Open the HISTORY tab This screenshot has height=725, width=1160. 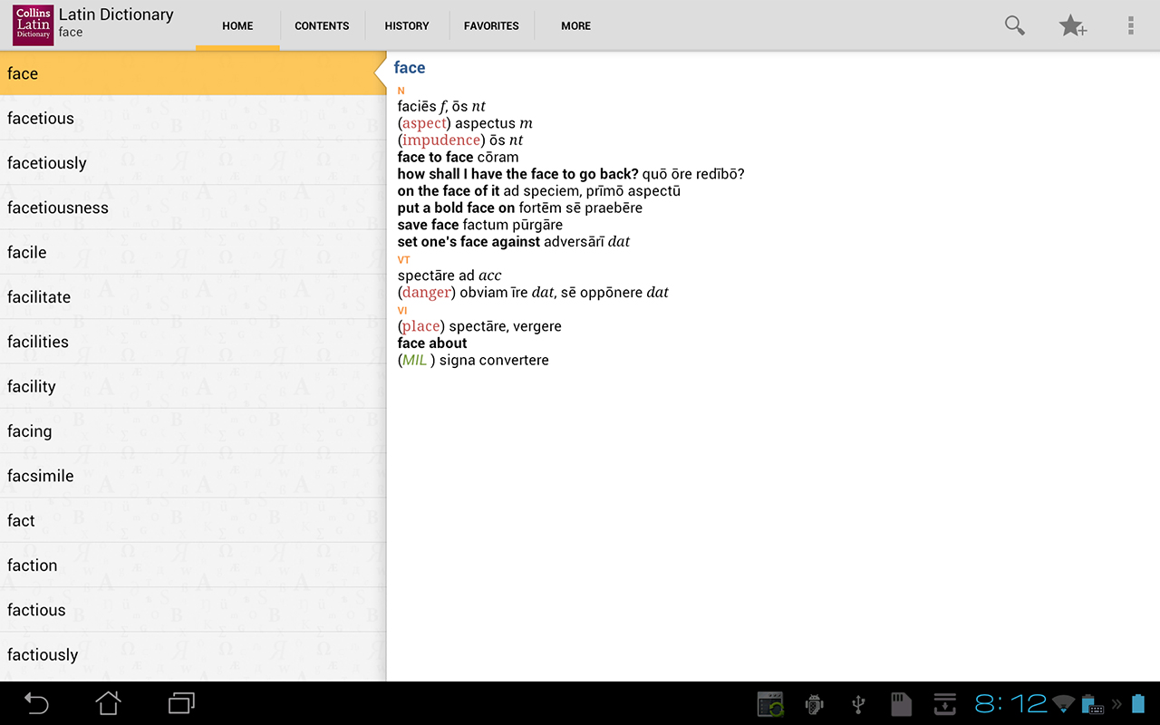click(406, 25)
